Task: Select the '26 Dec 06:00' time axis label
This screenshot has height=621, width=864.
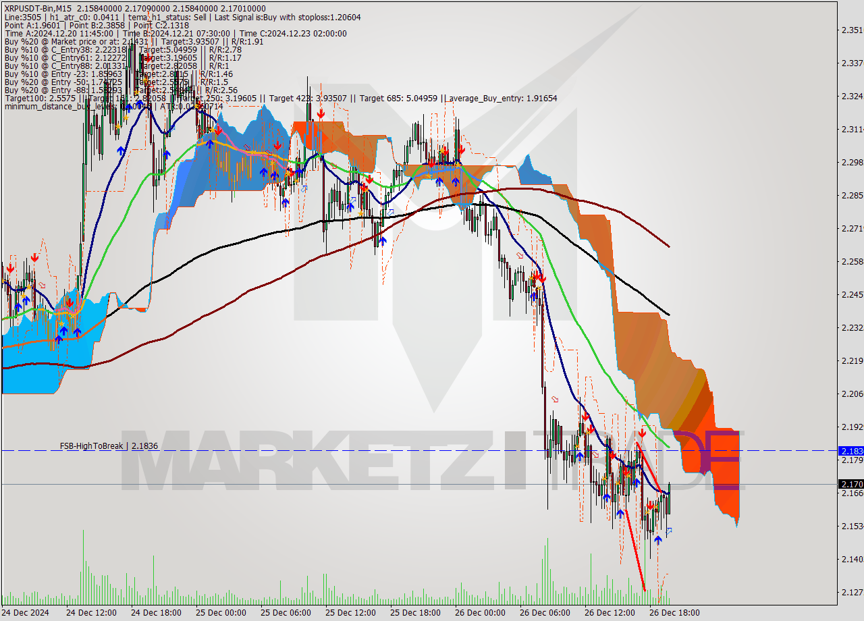Action: click(545, 613)
